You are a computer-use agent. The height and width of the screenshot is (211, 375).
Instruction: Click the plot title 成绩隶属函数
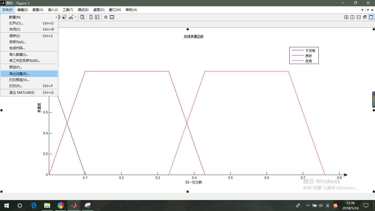[x=194, y=37]
